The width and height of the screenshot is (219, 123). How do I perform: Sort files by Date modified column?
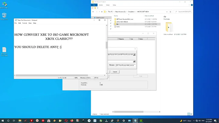point(149,16)
